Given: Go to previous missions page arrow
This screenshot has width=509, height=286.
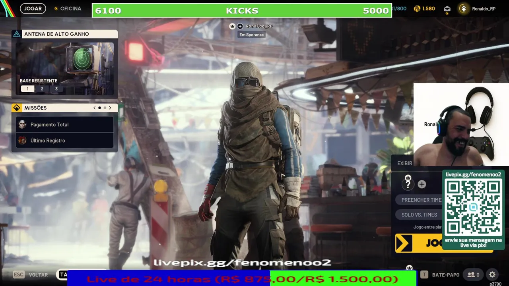Looking at the screenshot, I should click(x=94, y=108).
